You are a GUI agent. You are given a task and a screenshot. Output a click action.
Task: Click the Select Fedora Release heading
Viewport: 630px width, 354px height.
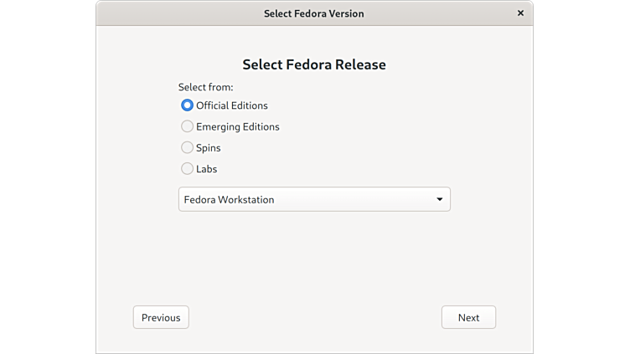point(314,64)
